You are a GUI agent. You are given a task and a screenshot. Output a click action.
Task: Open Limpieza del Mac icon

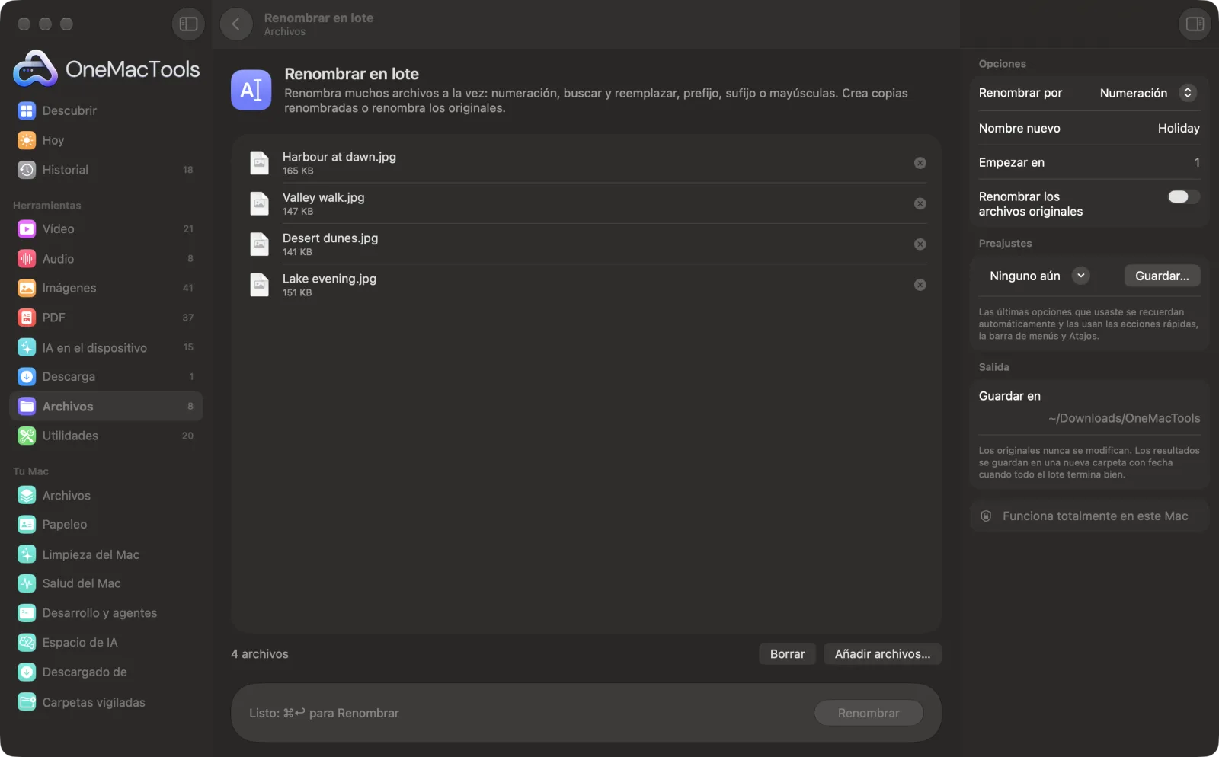(27, 555)
